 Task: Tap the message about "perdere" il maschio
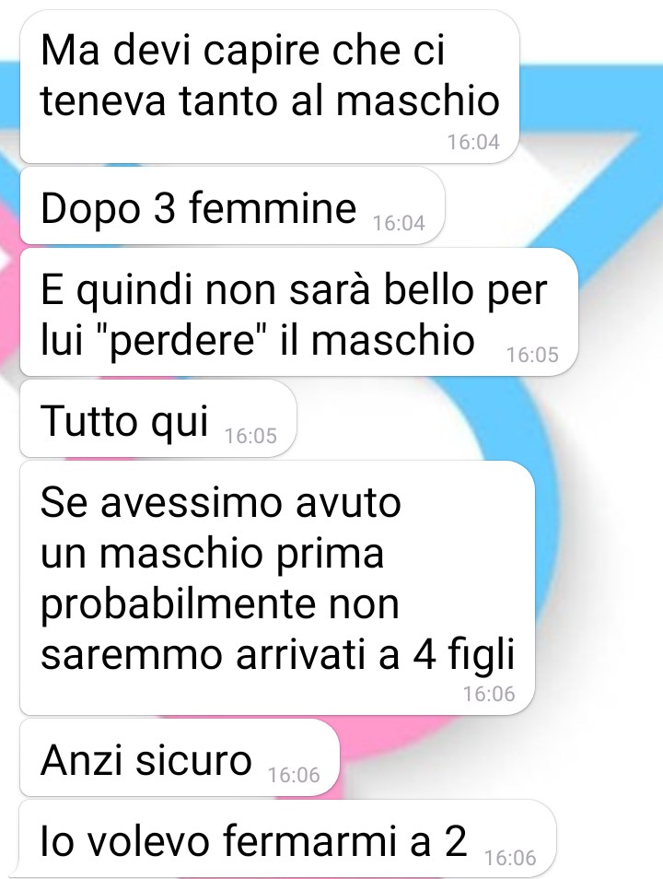298,312
